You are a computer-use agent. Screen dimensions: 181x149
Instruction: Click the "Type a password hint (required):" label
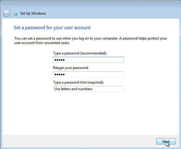click(80, 82)
